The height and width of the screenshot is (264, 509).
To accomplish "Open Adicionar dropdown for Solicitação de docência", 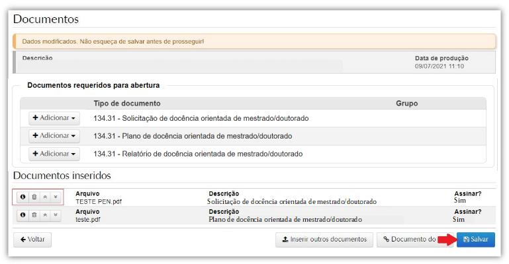I will [x=54, y=117].
